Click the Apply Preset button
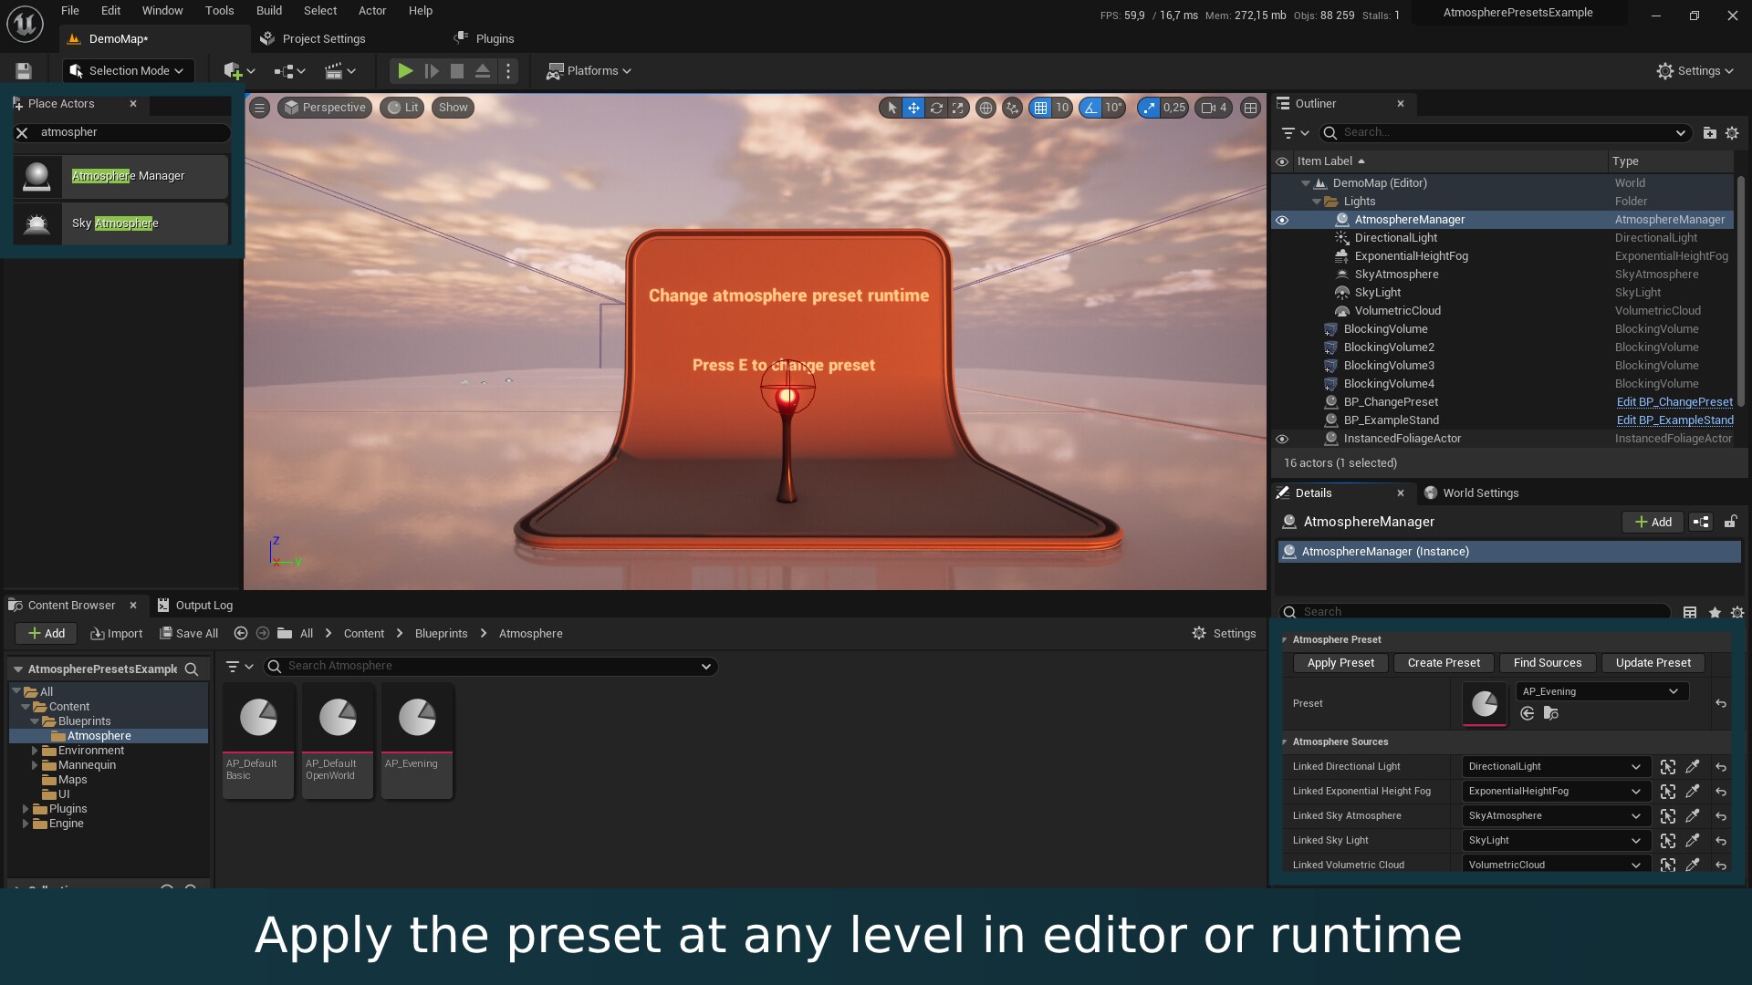 click(x=1340, y=663)
